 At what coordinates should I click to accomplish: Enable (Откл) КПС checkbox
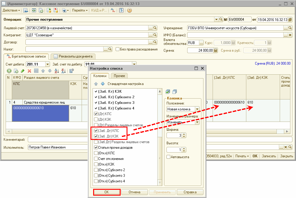(x=96, y=153)
